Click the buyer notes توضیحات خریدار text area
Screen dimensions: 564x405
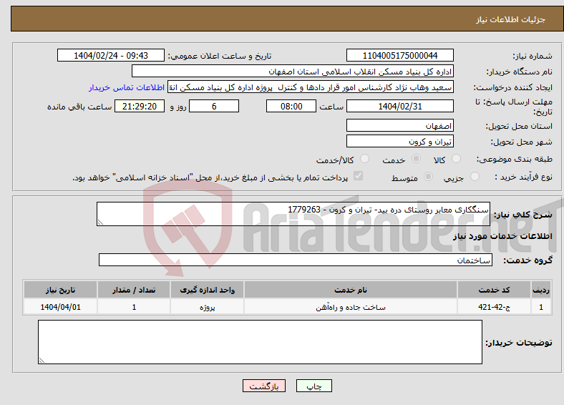click(260, 342)
